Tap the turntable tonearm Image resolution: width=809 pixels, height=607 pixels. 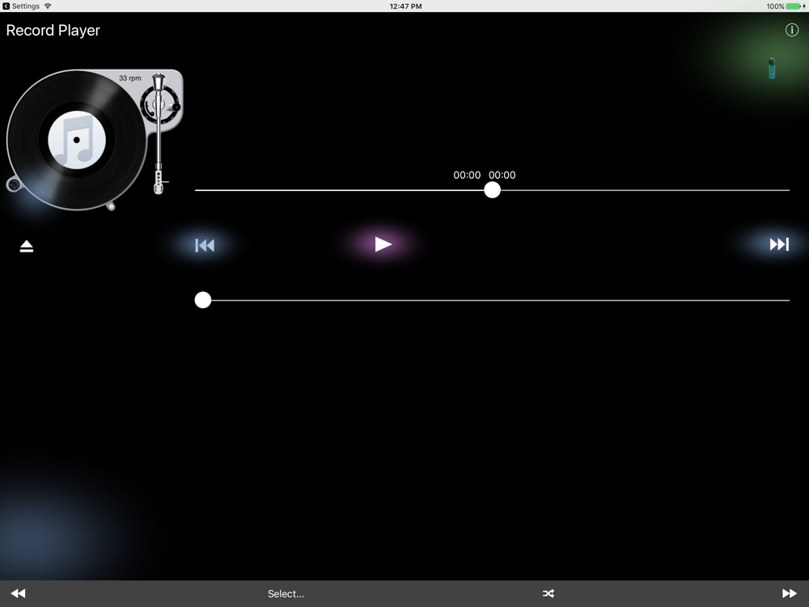coord(159,134)
